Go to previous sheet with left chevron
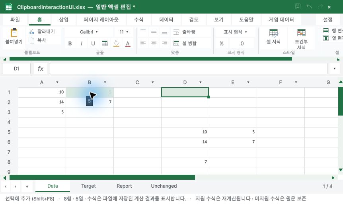The width and height of the screenshot is (343, 204). click(x=6, y=186)
